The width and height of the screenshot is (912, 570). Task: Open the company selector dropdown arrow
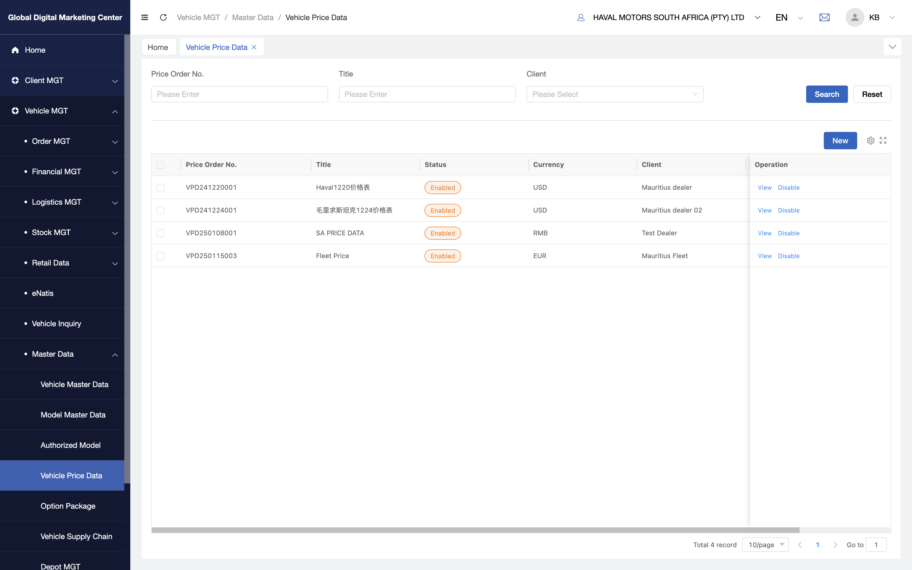click(x=758, y=17)
